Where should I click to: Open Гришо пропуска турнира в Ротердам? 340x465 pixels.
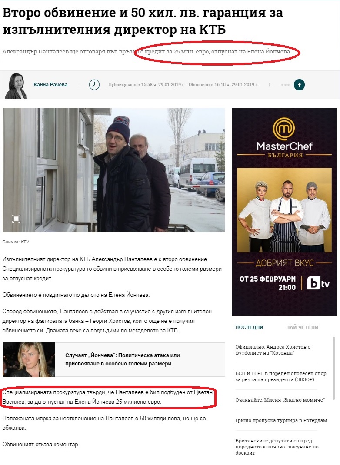(281, 420)
